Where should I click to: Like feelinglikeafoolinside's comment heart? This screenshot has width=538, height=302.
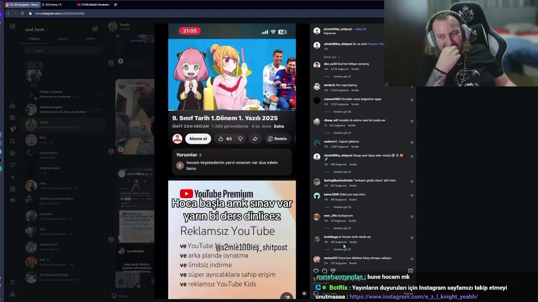click(412, 182)
